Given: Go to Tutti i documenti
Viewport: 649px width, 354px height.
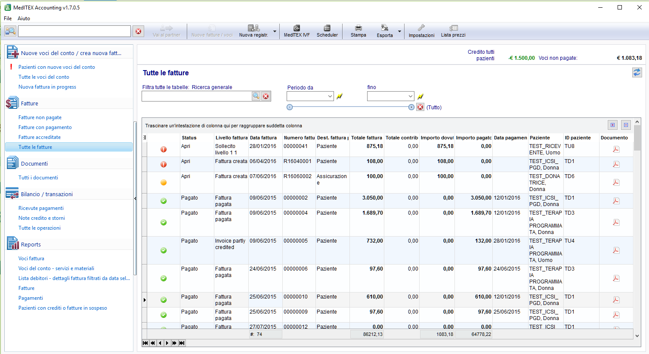Looking at the screenshot, I should coord(38,178).
